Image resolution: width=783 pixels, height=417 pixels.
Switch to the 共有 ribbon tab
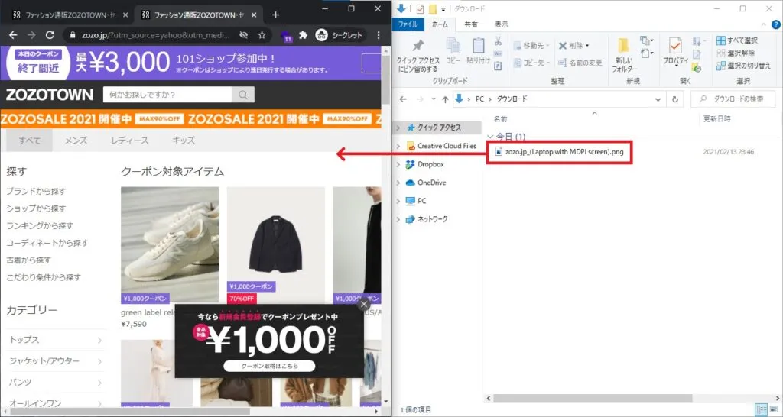coord(470,24)
